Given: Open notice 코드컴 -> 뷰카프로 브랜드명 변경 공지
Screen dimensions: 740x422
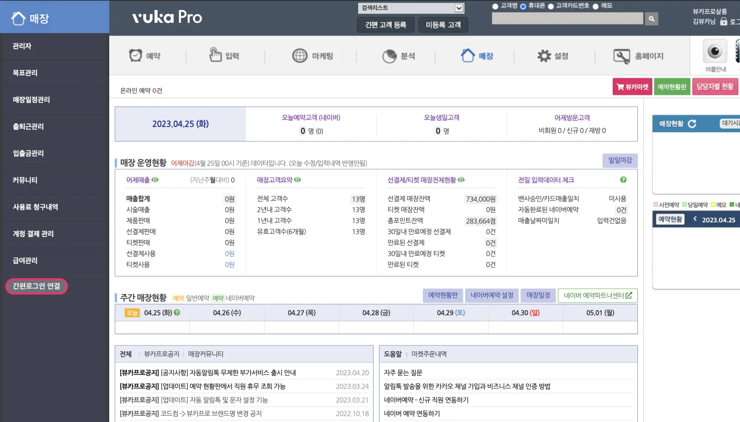Looking at the screenshot, I should (x=191, y=414).
